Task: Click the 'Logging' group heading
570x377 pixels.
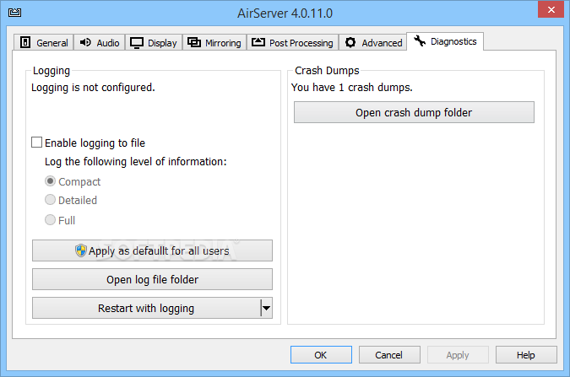Action: pos(52,71)
